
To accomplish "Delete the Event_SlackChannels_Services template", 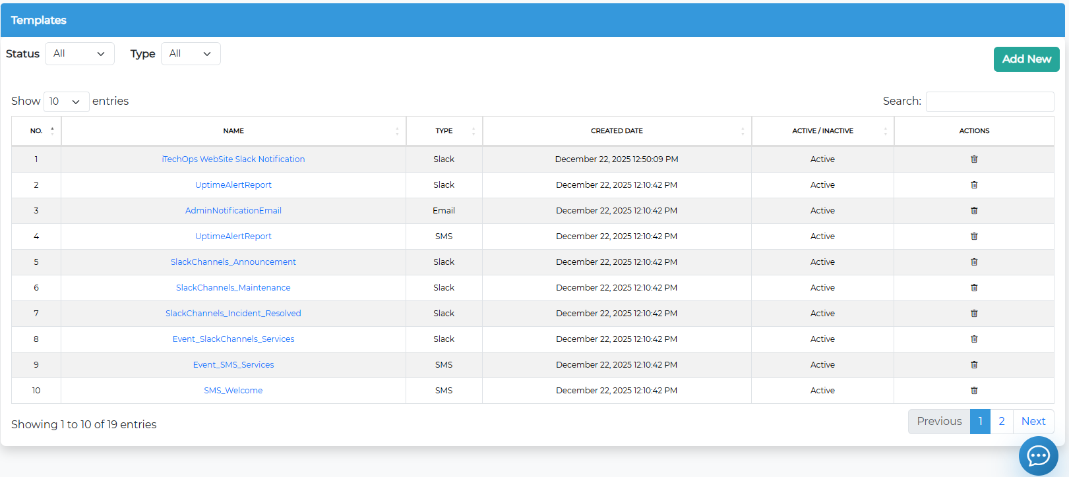I will (974, 339).
